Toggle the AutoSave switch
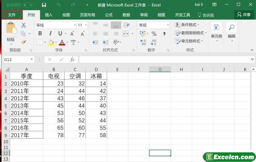This screenshot has height=162, width=256. 28,5
